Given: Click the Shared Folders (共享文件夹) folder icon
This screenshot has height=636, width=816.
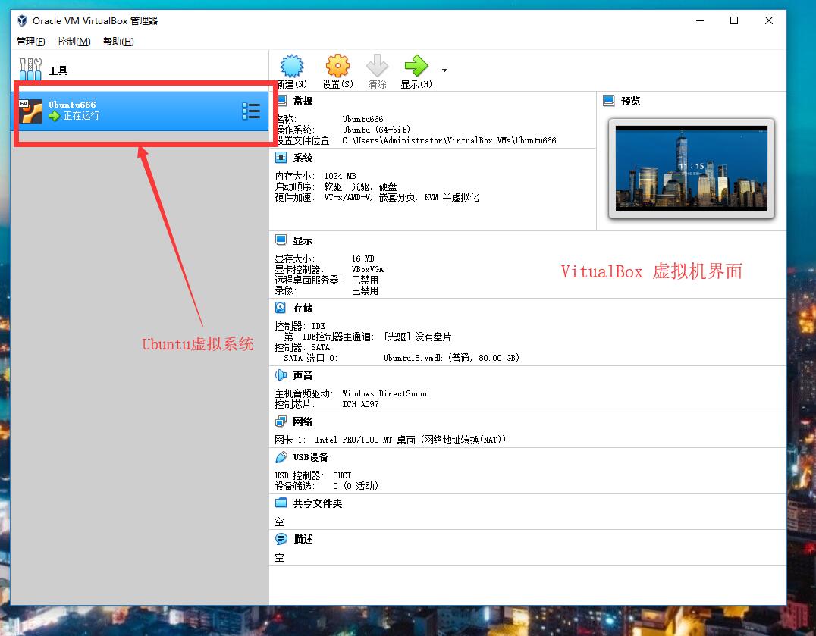Looking at the screenshot, I should pos(281,503).
